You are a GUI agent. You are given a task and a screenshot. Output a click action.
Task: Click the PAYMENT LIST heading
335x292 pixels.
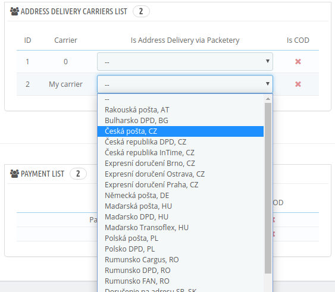[x=42, y=174]
